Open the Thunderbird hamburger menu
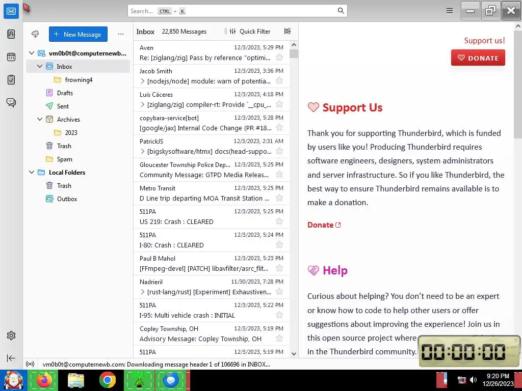Viewport: 522px width, 391px height. coord(450,11)
